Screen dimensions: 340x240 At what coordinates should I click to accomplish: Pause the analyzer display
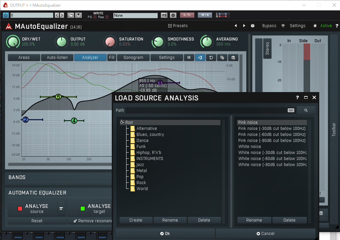[x=189, y=58]
